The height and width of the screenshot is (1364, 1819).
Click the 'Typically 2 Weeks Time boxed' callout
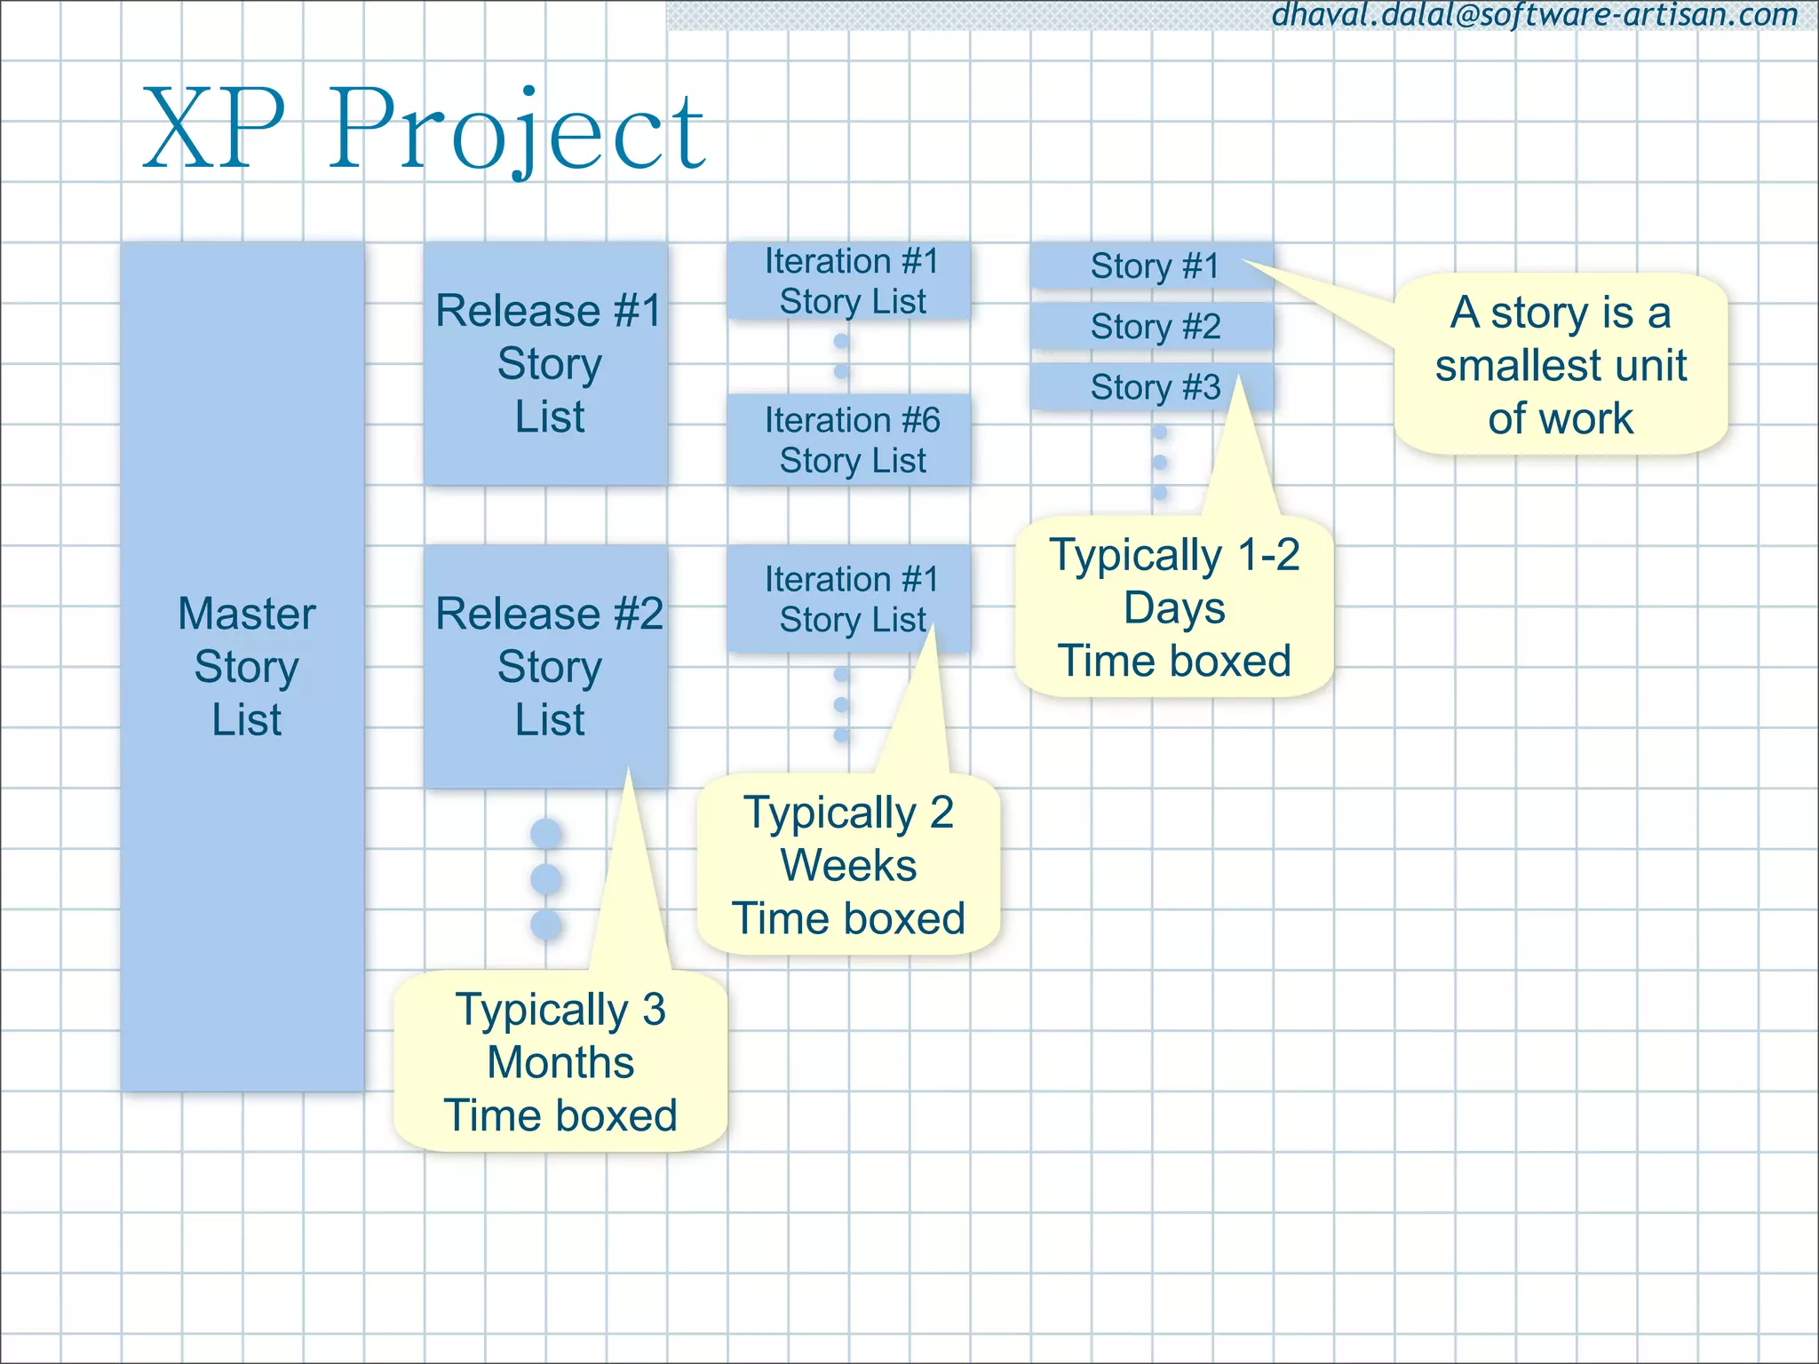point(848,865)
